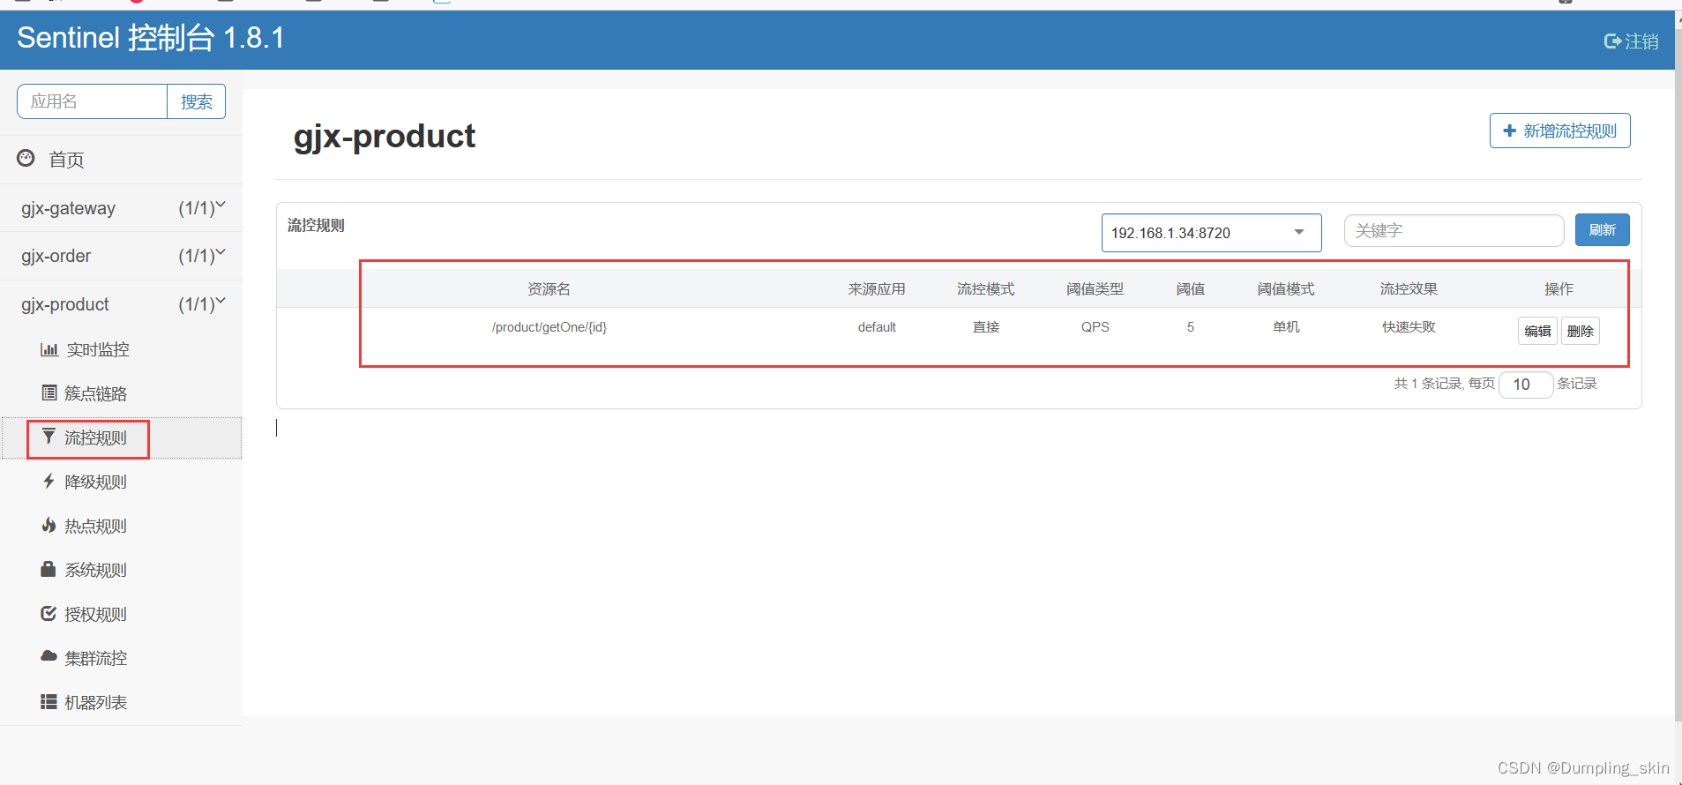Click the 流控规则 panel title above table
This screenshot has height=785, width=1682.
316,225
